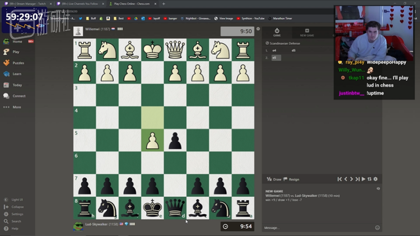Toggle chat visibility with the eye icon
Image resolution: width=420 pixels, height=236 pixels.
[x=378, y=189]
